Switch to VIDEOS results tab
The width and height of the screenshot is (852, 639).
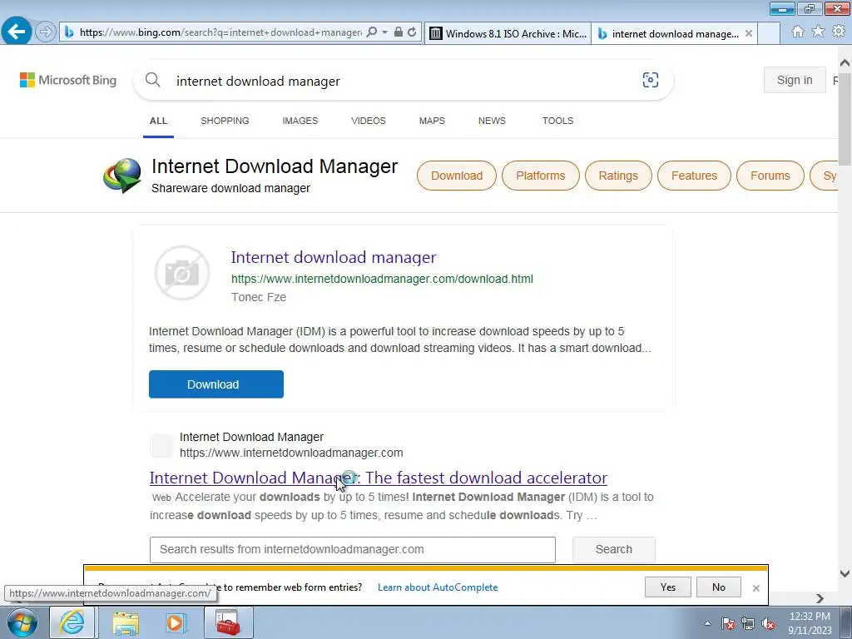pyautogui.click(x=369, y=121)
